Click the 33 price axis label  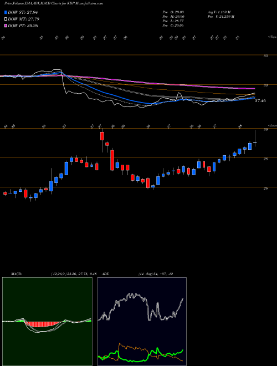[x=266, y=85]
